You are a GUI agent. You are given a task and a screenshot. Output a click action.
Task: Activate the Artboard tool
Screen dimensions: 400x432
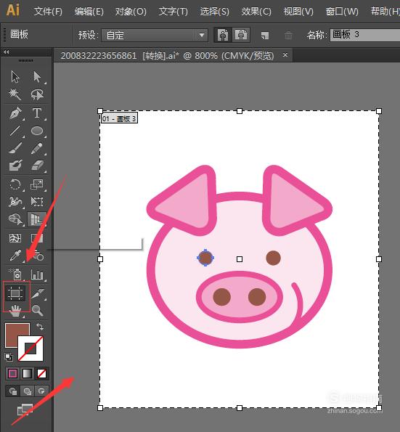click(15, 293)
